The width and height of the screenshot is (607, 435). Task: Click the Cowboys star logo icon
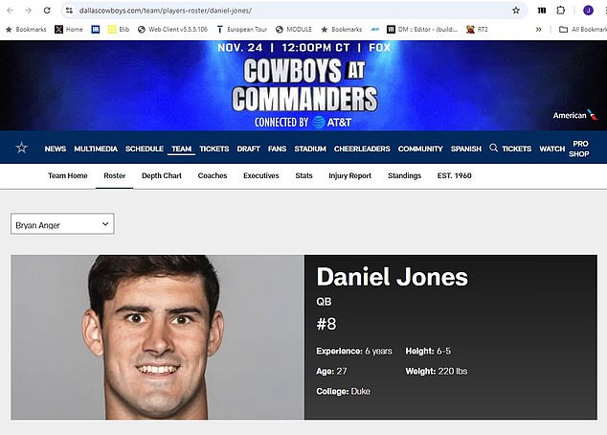[22, 148]
